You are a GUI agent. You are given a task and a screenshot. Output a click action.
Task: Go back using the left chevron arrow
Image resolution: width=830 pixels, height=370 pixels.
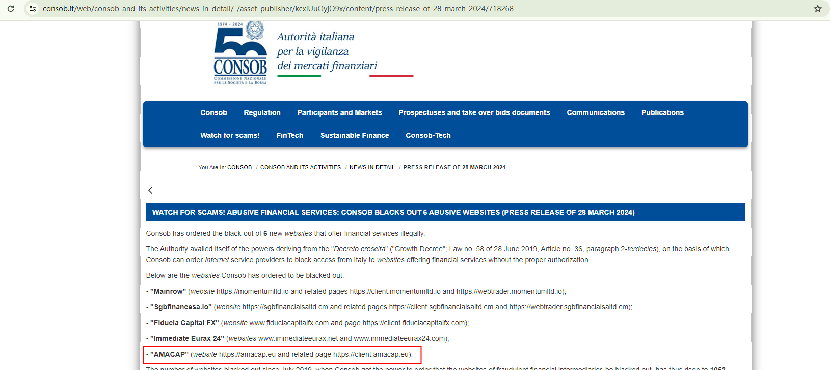pyautogui.click(x=150, y=190)
